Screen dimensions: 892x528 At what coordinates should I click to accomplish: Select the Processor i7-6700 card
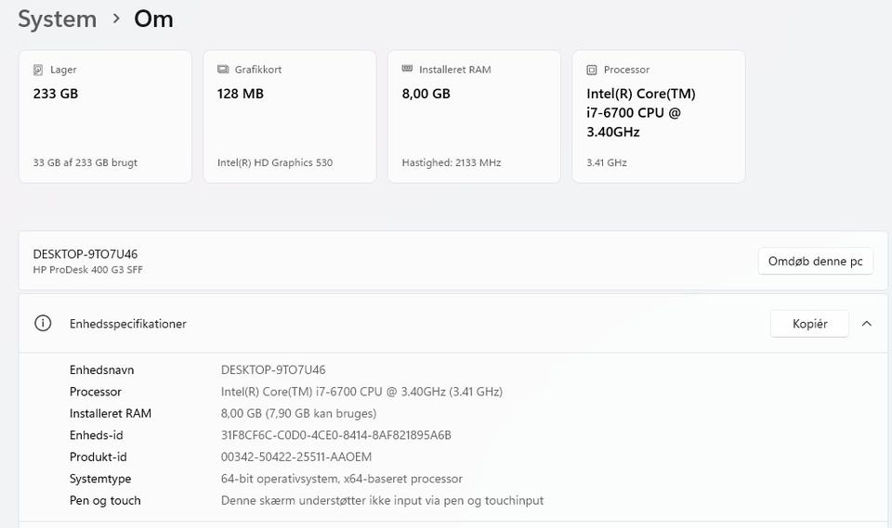658,116
